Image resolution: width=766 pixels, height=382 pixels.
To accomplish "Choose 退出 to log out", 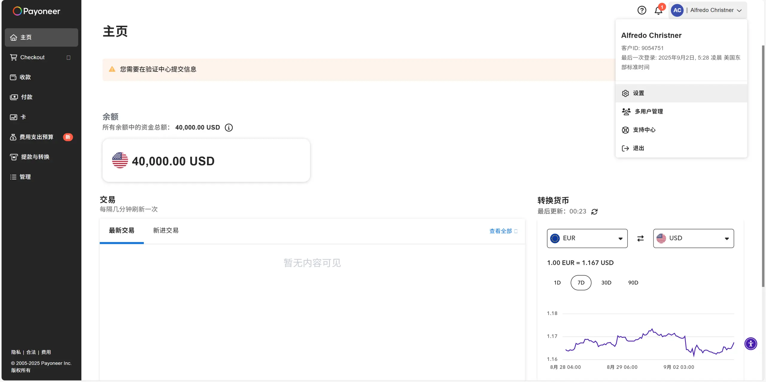I will (x=681, y=148).
